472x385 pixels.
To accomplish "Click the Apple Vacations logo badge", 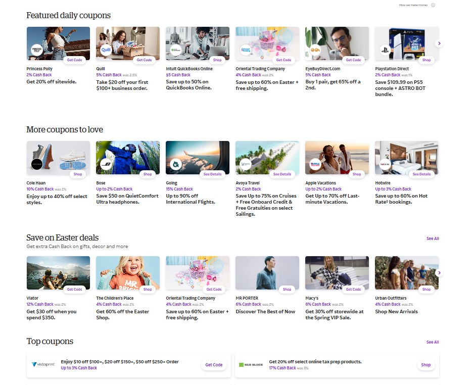I will (x=315, y=164).
